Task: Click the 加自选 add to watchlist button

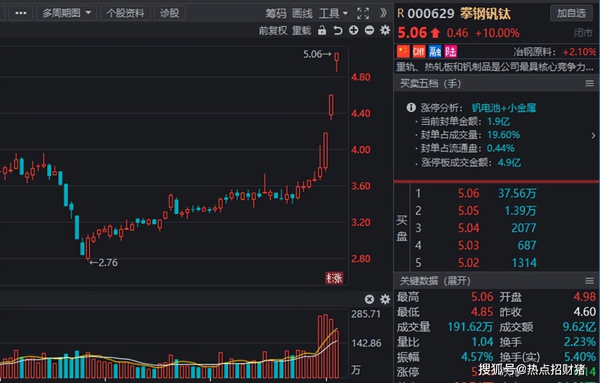Action: (571, 13)
